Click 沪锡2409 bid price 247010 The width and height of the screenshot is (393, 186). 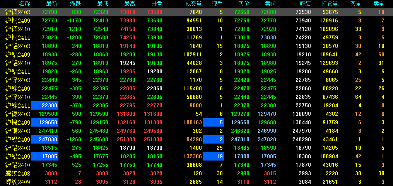pyautogui.click(x=240, y=140)
